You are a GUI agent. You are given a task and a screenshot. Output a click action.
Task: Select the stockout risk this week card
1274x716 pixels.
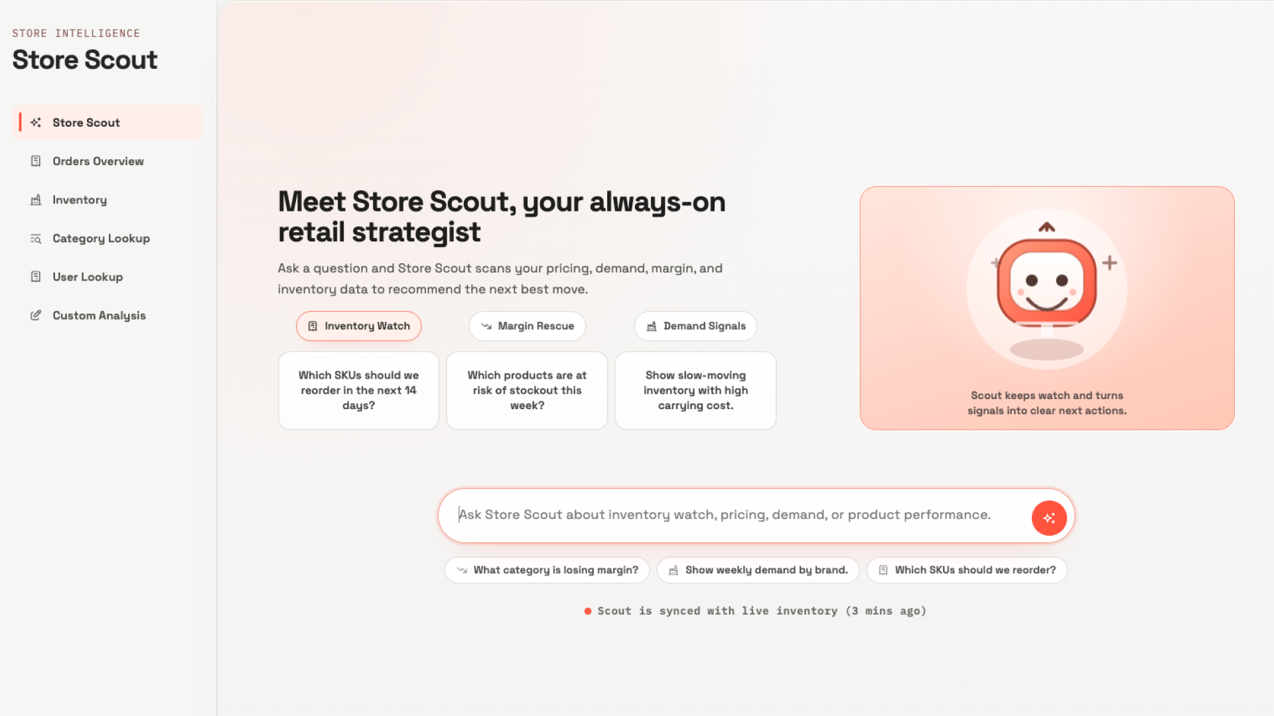pos(527,390)
